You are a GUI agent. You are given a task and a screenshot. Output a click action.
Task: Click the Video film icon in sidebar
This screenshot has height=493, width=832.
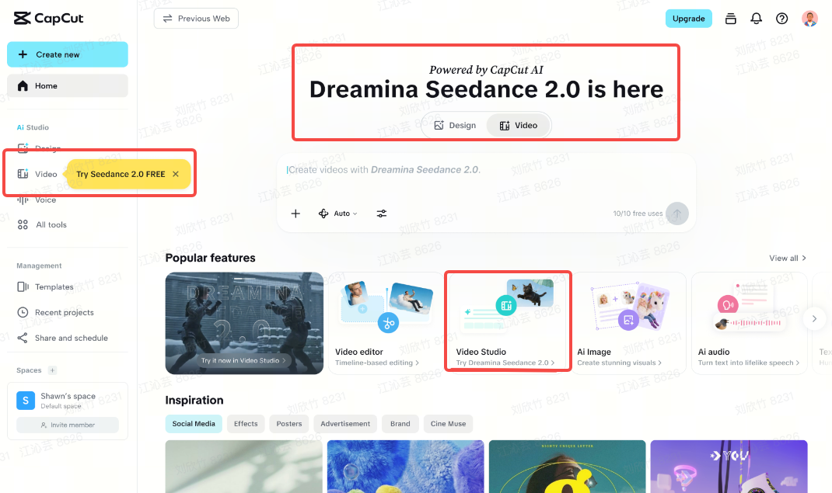[23, 174]
